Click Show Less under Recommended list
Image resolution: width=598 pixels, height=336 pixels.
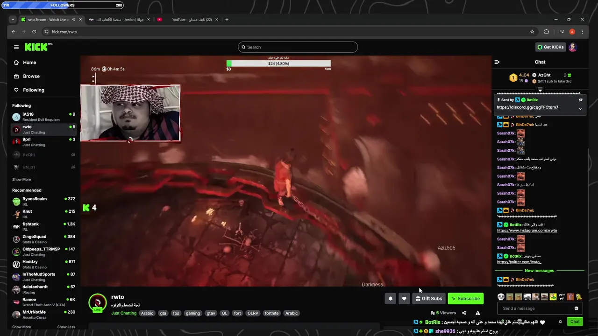(66, 327)
